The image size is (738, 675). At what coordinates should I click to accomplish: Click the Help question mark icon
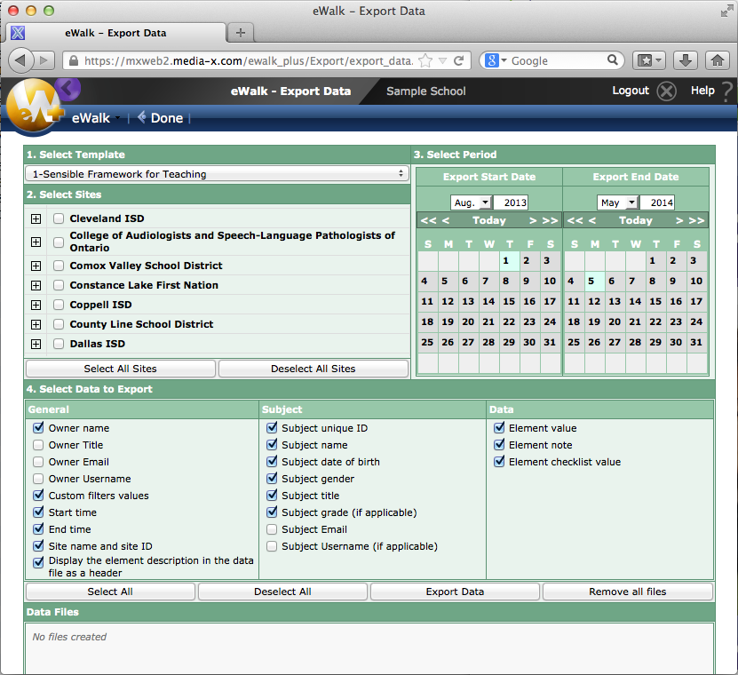[x=727, y=91]
